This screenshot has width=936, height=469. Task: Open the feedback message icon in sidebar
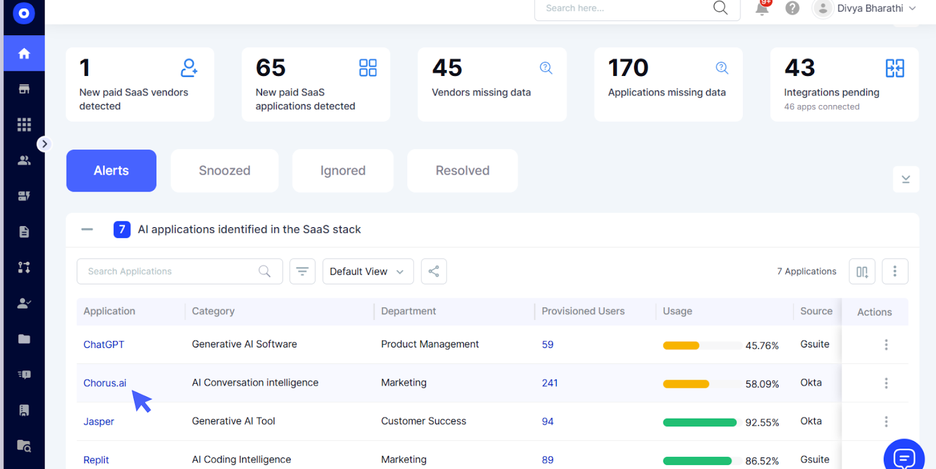[x=24, y=374]
